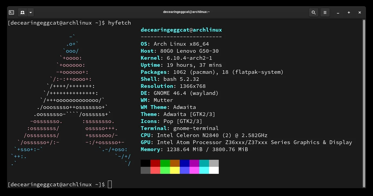Click the Kernel version line
Viewport: 373px width, 196px height.
pos(176,58)
